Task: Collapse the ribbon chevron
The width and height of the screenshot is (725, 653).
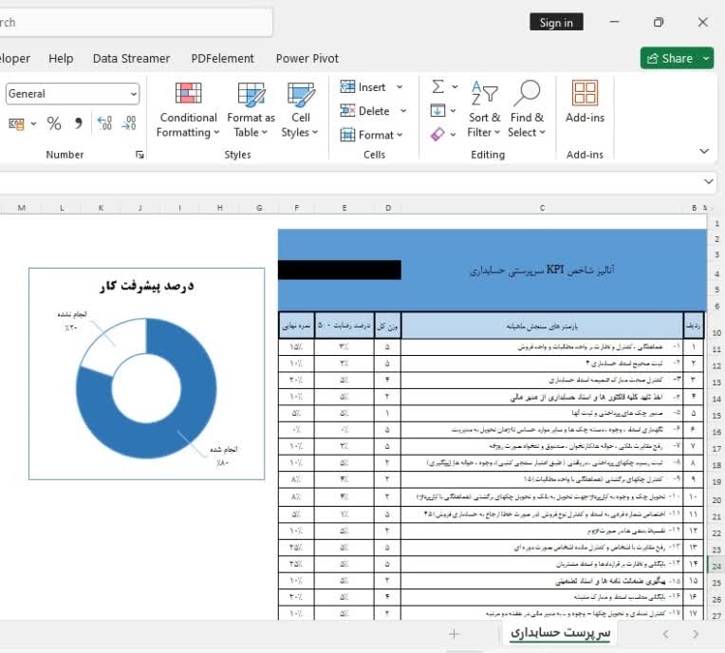Action: pos(704,151)
